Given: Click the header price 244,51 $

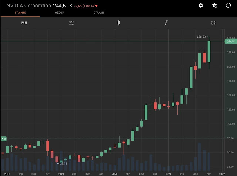Looking at the screenshot, I should point(63,6).
